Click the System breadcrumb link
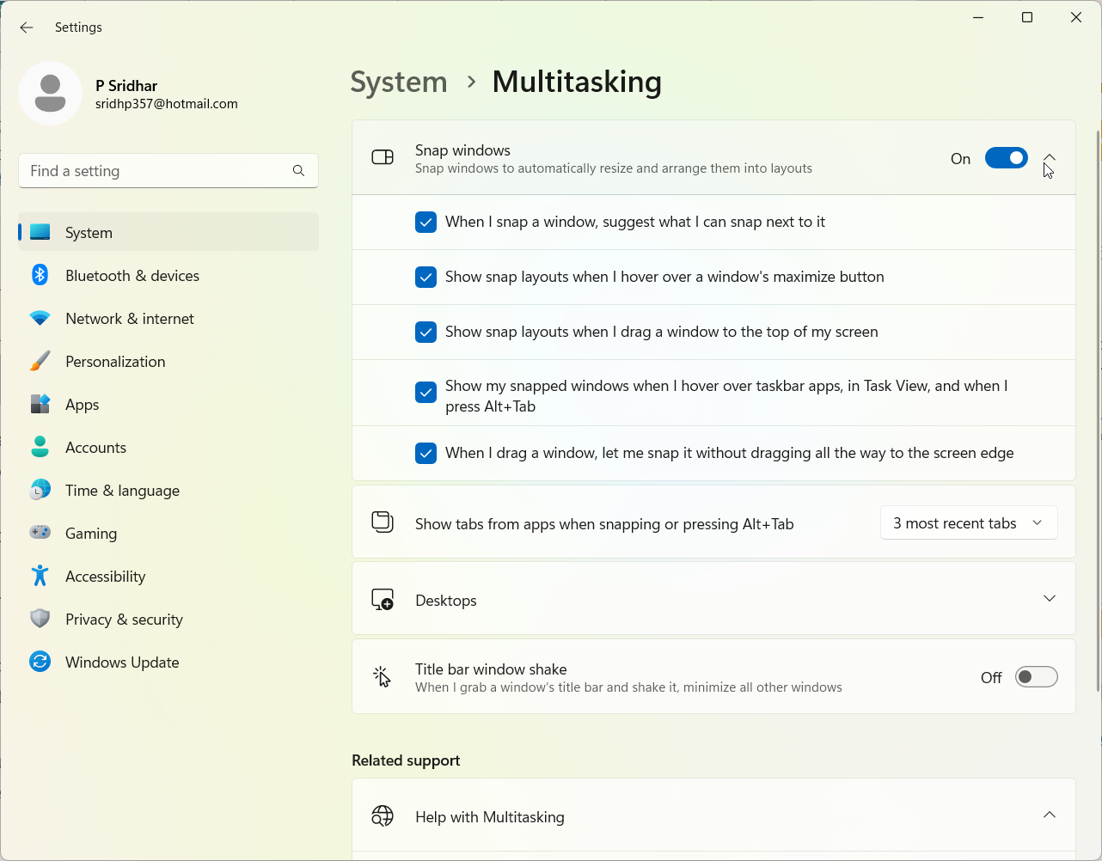Viewport: 1102px width, 861px height. click(x=399, y=82)
